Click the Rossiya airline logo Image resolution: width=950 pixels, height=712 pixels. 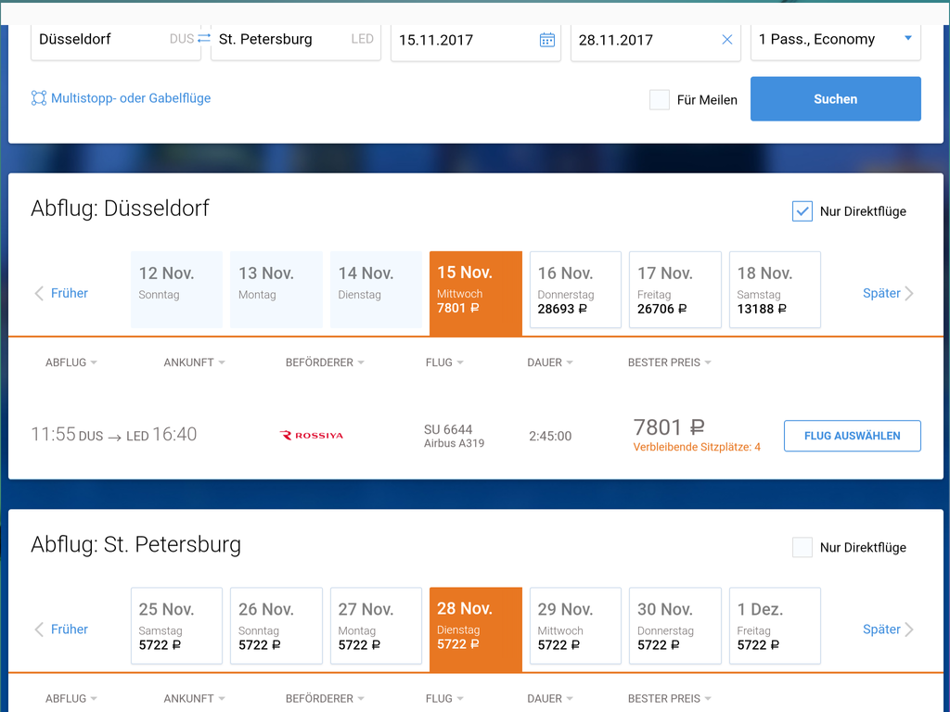[x=312, y=436]
